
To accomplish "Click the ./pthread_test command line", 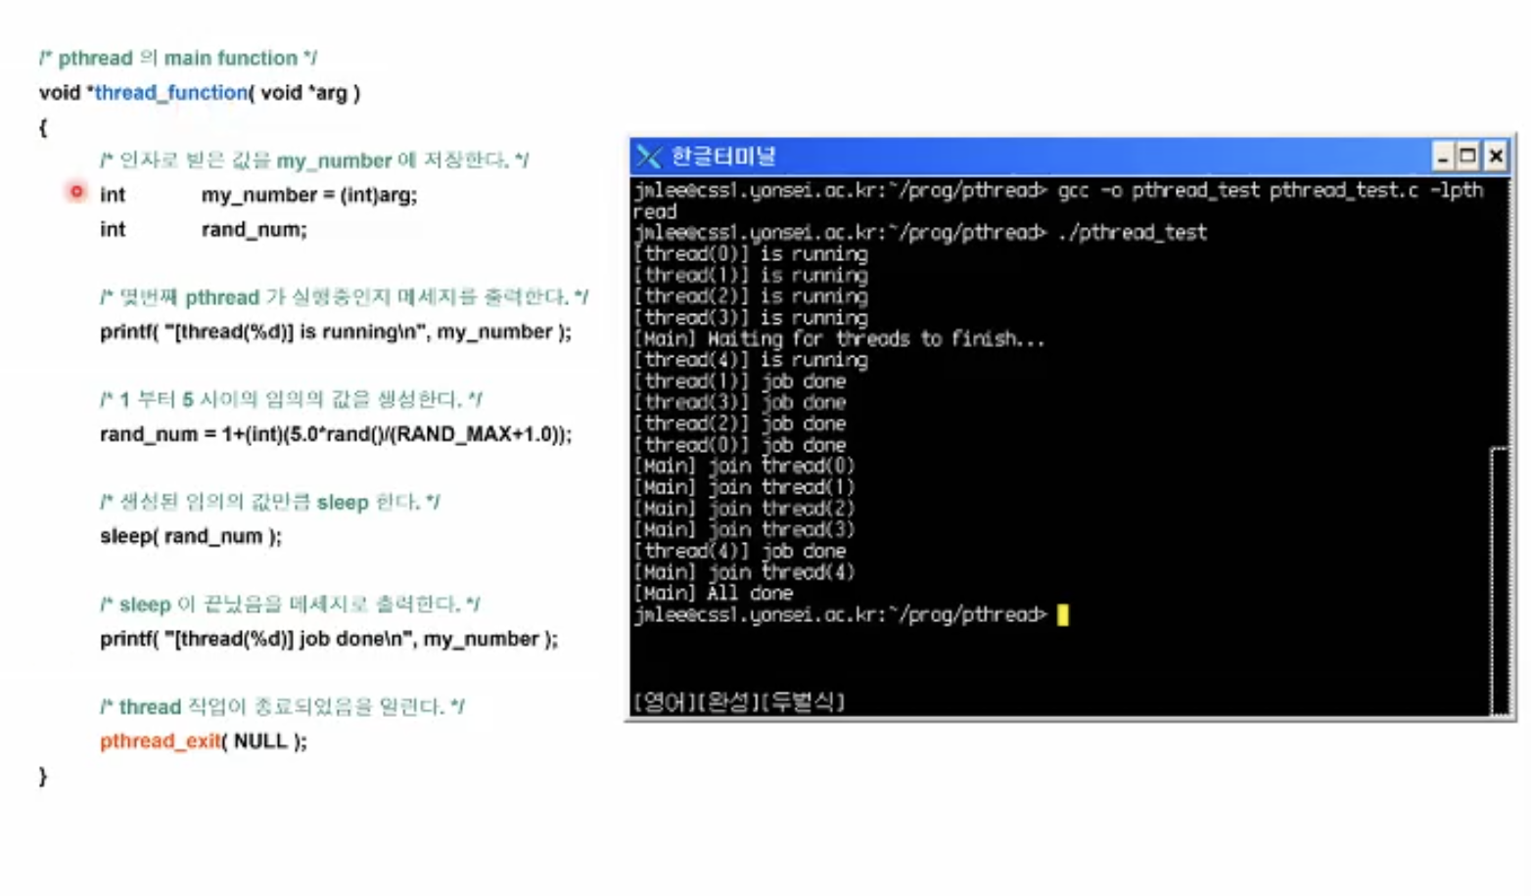I will (x=920, y=233).
